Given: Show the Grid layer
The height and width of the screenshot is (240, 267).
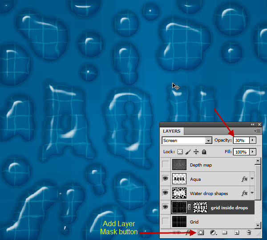Looking at the screenshot, I should 166,222.
